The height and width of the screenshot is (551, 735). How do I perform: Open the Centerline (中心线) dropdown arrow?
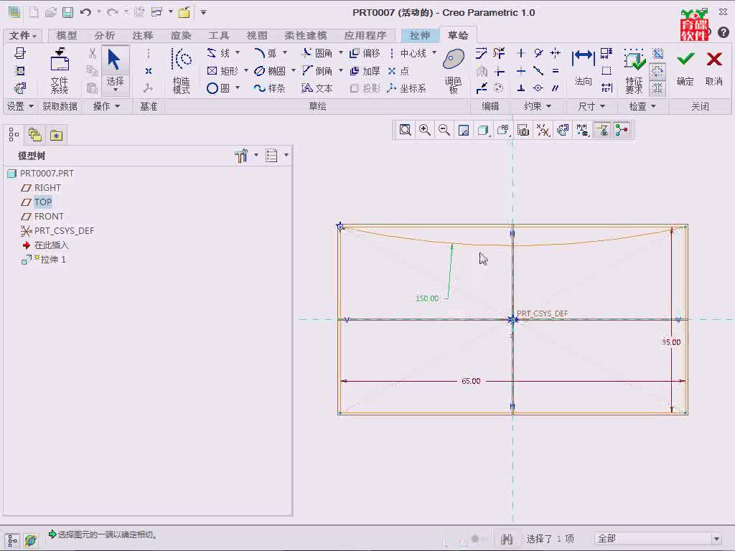click(434, 52)
